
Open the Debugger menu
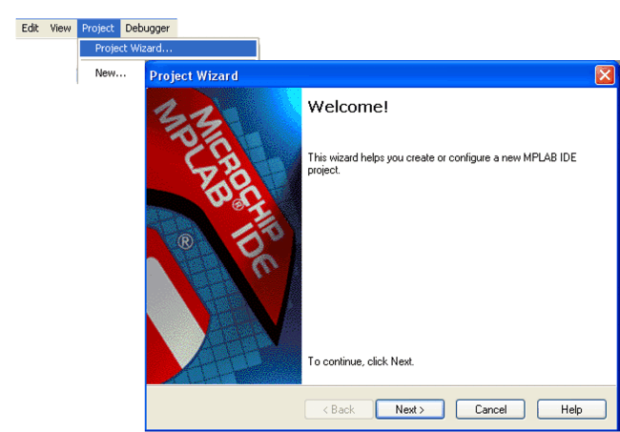[x=148, y=28]
